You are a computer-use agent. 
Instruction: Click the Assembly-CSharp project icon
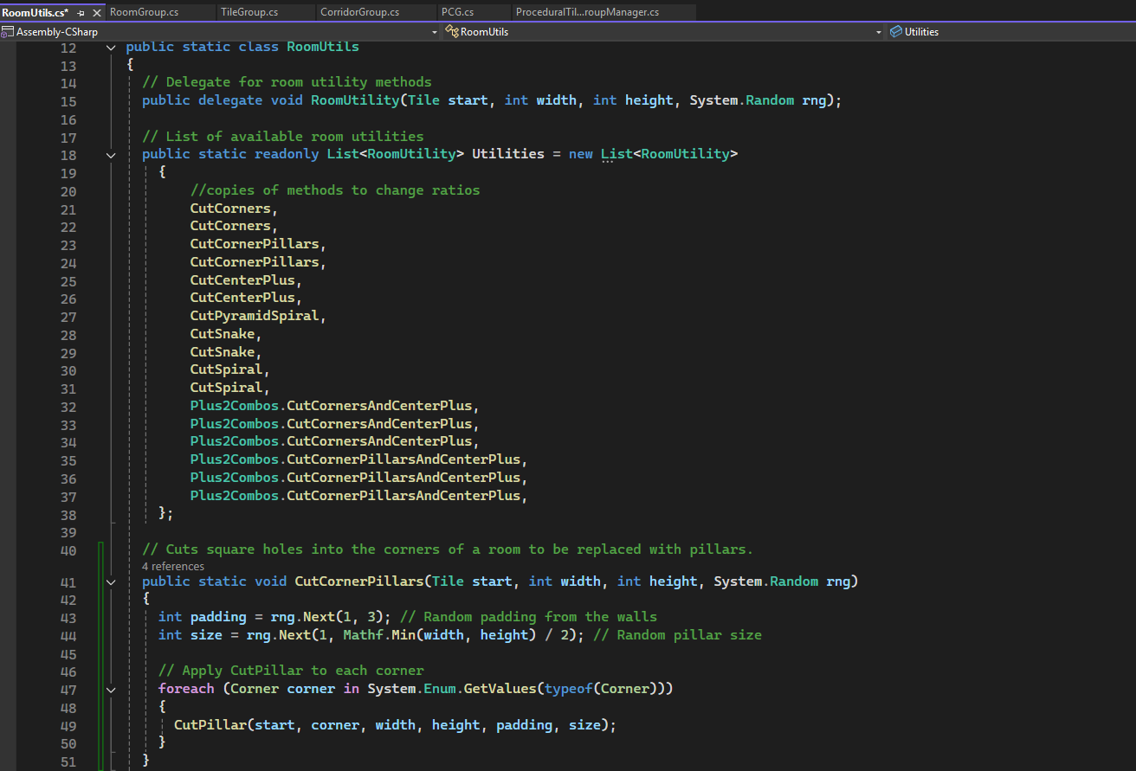(x=8, y=32)
